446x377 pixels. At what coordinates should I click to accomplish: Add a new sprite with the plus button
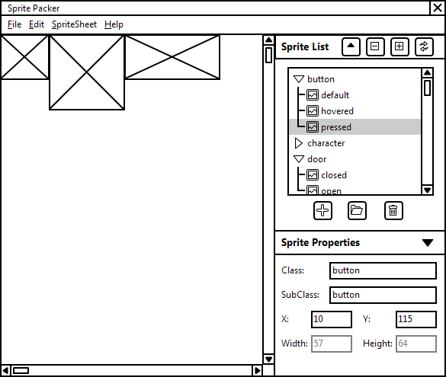point(322,210)
